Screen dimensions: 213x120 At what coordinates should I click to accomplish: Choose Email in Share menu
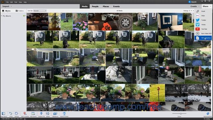(x=203, y=11)
